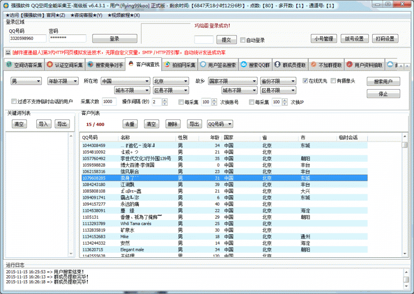Open the 省份不限 dropdown
Image resolution: width=414 pixels, height=294 pixels.
coord(278,81)
